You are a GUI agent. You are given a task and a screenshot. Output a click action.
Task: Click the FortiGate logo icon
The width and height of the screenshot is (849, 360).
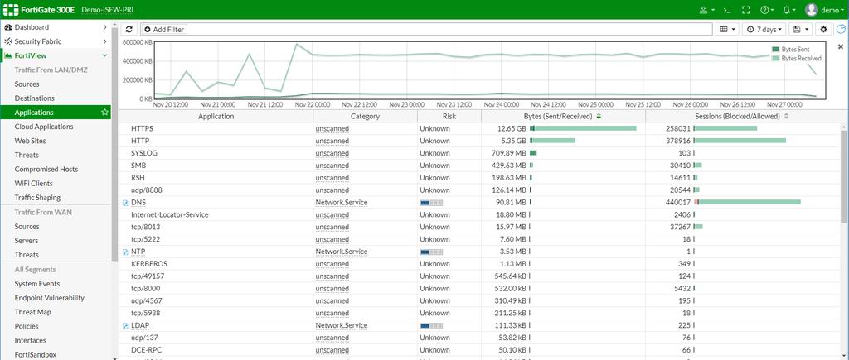point(11,9)
